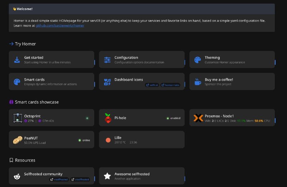The image size is (287, 187).
Task: Click the Get started download icon
Action: pos(17,60)
